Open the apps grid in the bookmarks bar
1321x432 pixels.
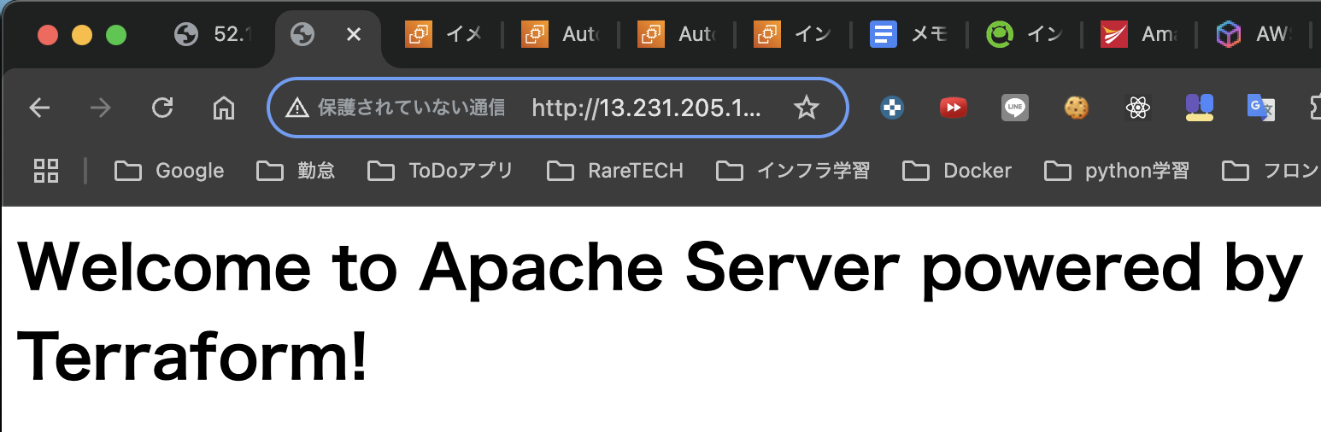pyautogui.click(x=46, y=171)
